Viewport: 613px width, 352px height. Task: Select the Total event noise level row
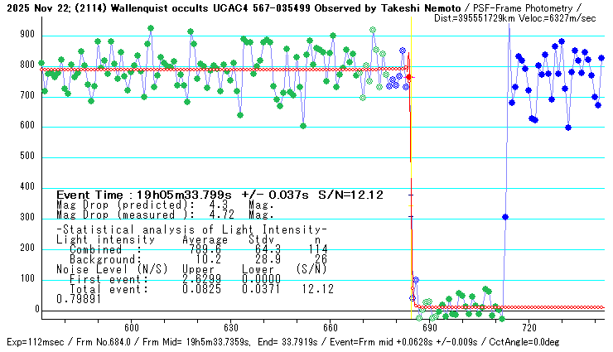point(195,288)
